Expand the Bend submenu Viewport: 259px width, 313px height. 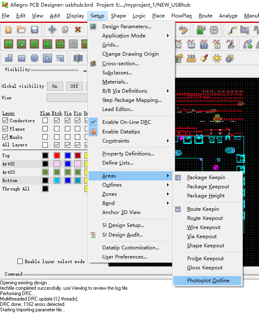point(130,203)
